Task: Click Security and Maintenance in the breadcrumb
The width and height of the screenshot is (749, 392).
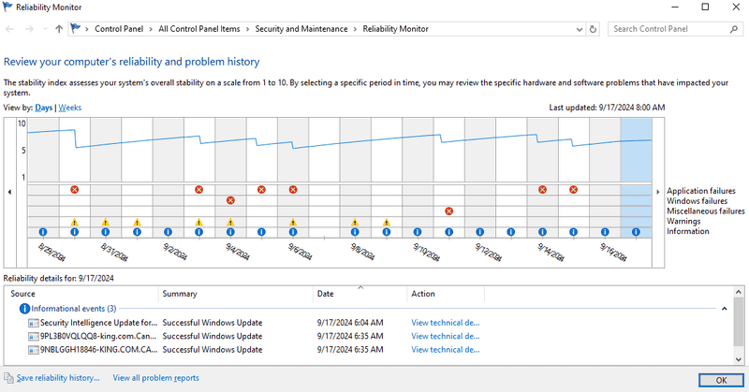Action: (x=302, y=29)
